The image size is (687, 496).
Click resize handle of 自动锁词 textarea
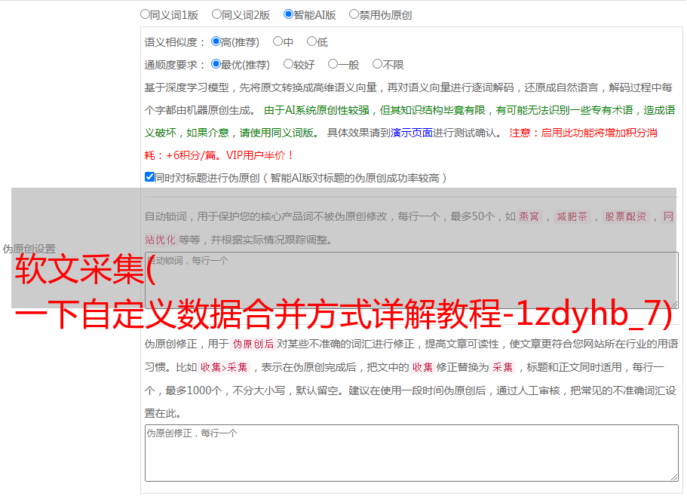[x=674, y=304]
